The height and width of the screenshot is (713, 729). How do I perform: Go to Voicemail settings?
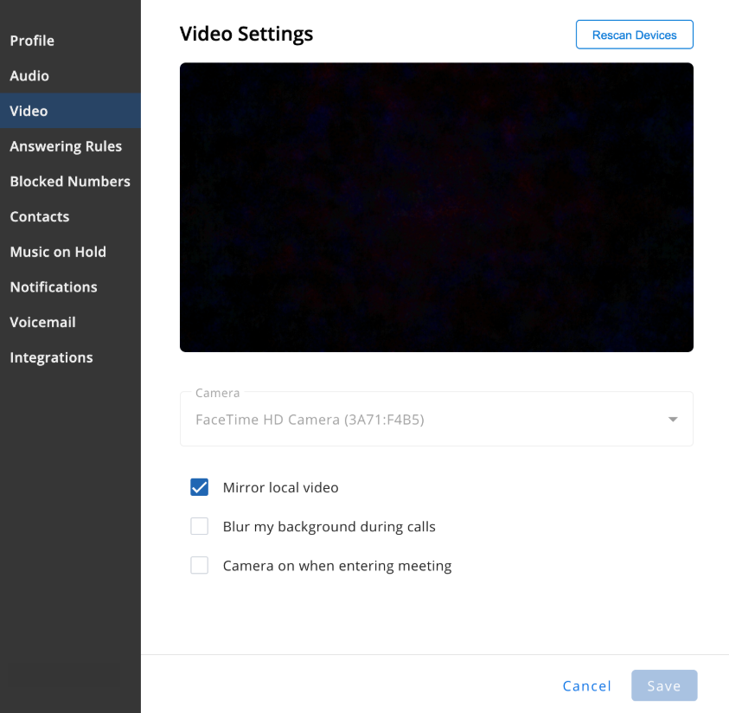click(70, 322)
